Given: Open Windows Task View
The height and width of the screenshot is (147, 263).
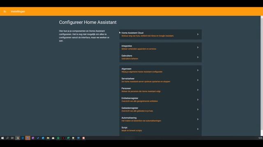Looking at the screenshot, I should tap(12, 138).
